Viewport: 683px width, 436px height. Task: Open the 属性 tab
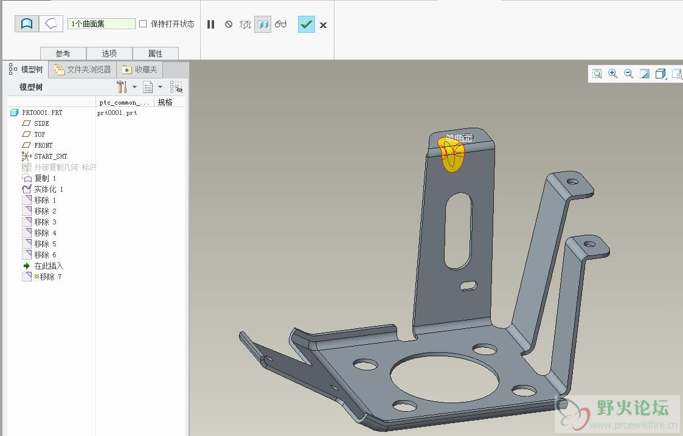click(x=156, y=53)
